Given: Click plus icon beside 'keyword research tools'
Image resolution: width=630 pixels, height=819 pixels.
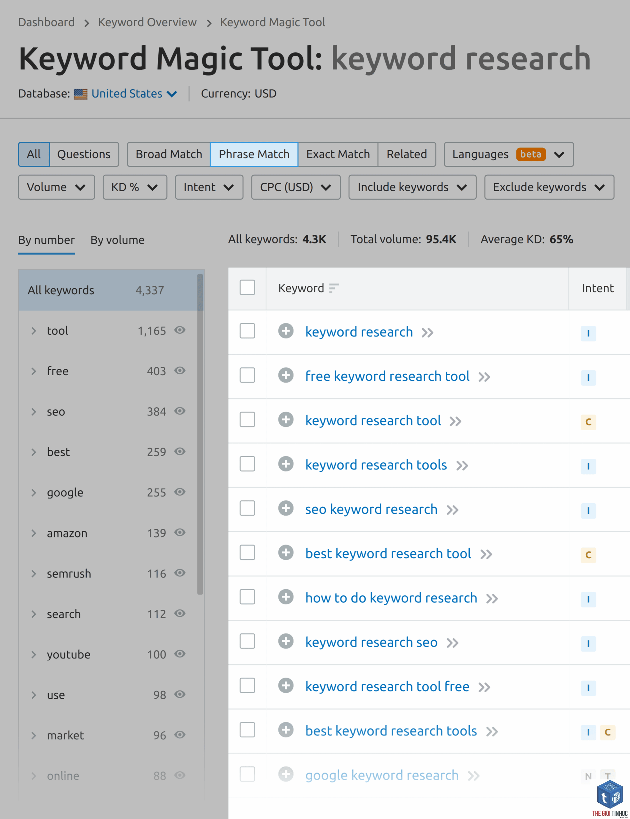Looking at the screenshot, I should (286, 464).
